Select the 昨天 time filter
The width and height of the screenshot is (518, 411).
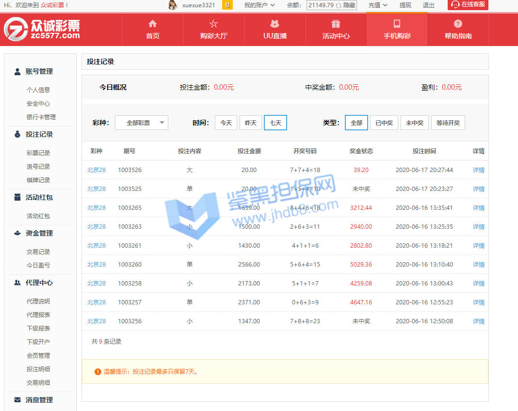click(x=251, y=123)
